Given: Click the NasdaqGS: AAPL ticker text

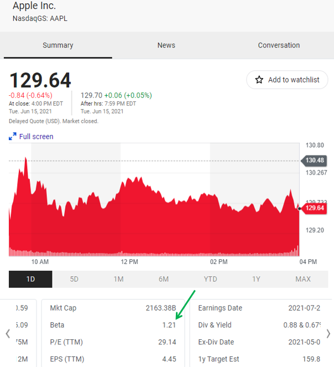Looking at the screenshot, I should (40, 18).
